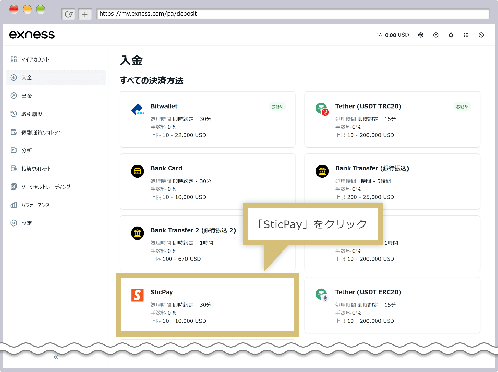Click the Bitwallet logo icon
The width and height of the screenshot is (498, 372).
coord(137,109)
